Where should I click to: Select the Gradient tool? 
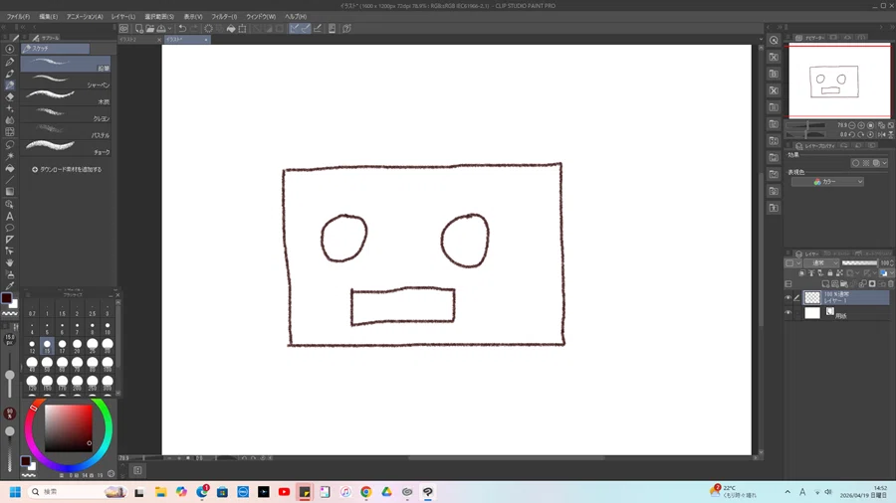[x=10, y=192]
